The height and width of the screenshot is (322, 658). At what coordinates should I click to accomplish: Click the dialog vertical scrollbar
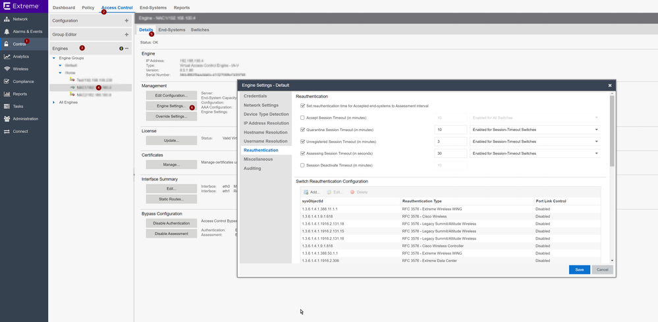click(x=612, y=132)
